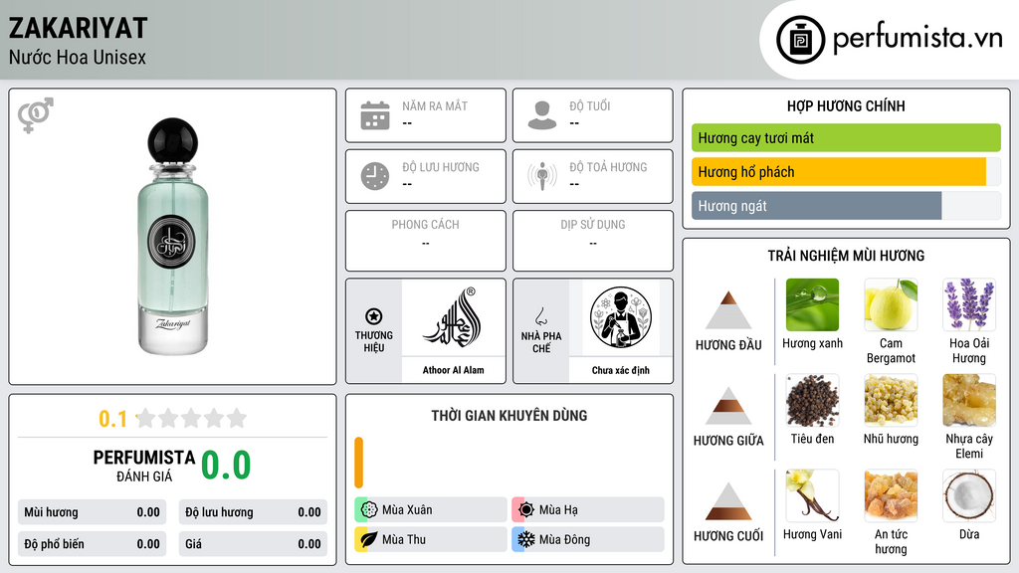
Task: Open the Athoor Al Alam brand logo
Action: click(x=454, y=318)
